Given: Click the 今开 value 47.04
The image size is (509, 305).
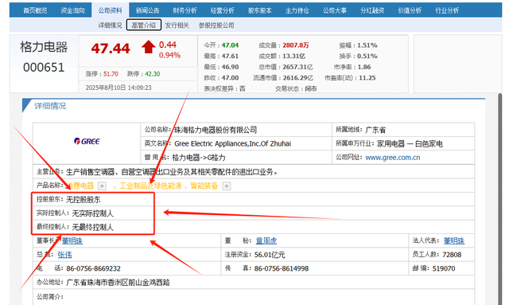Looking at the screenshot, I should tap(230, 45).
